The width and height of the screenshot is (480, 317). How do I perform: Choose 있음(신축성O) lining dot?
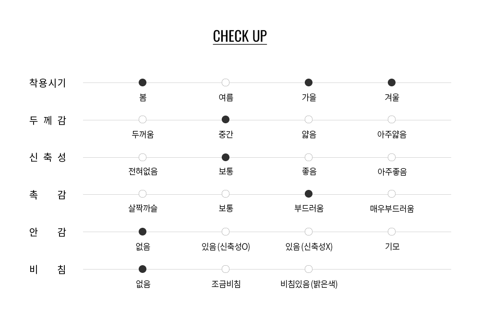coord(226,232)
